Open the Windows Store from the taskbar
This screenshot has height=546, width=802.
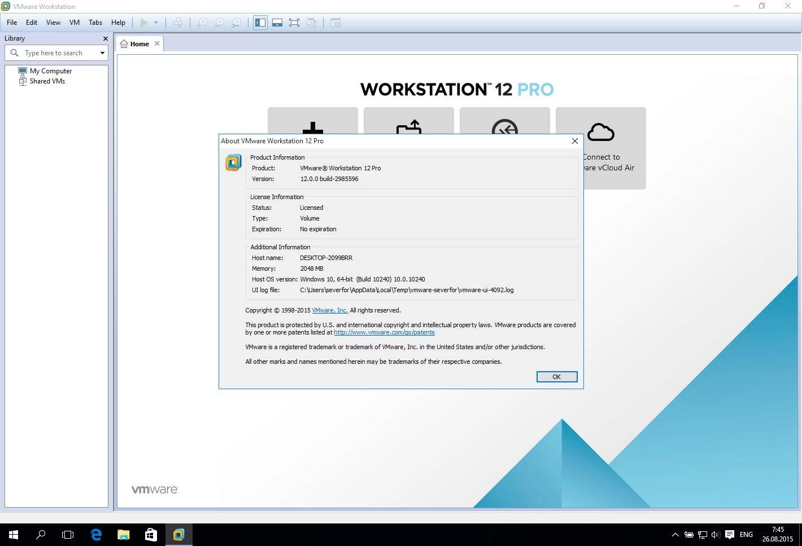(x=151, y=534)
